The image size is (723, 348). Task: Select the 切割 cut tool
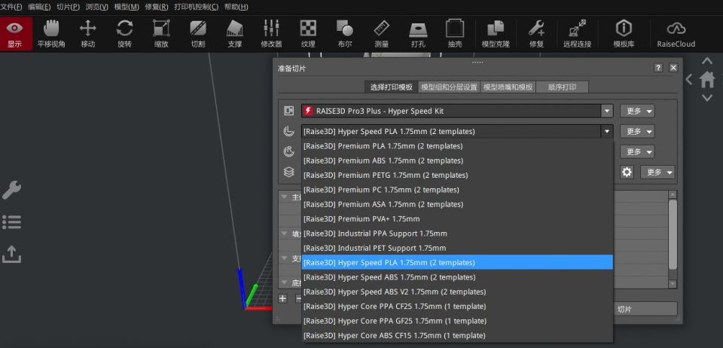[198, 34]
